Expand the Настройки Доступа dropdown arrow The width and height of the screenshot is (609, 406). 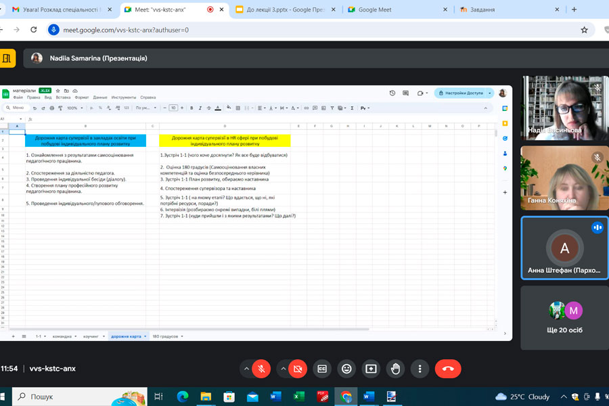[x=490, y=93]
